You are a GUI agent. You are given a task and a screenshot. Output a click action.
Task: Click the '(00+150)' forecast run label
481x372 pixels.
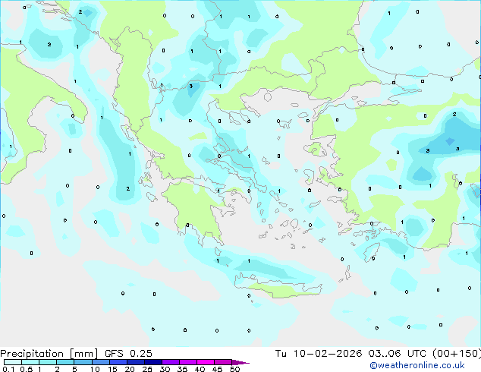[457, 354]
